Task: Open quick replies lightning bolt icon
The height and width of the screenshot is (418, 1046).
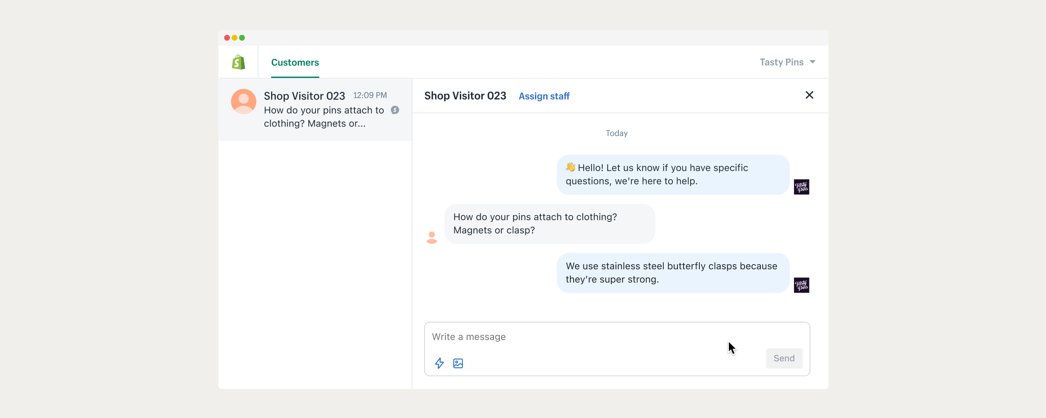Action: click(439, 363)
